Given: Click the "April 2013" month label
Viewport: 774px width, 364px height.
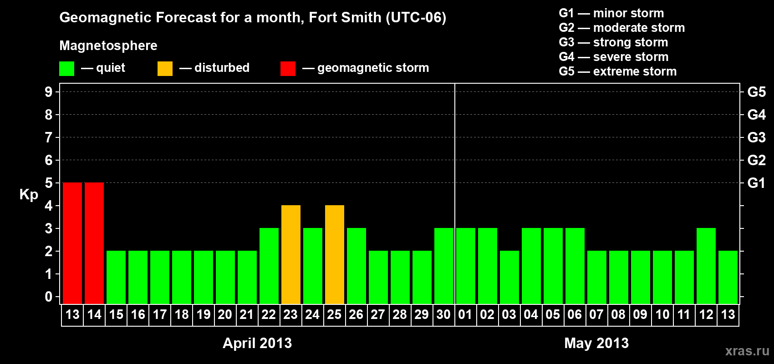Looking at the screenshot, I should point(257,343).
